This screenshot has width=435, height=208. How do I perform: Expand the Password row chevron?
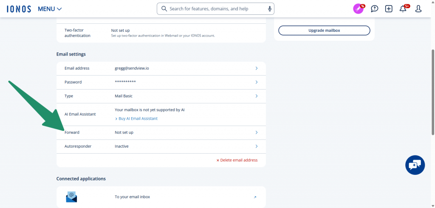pos(257,82)
